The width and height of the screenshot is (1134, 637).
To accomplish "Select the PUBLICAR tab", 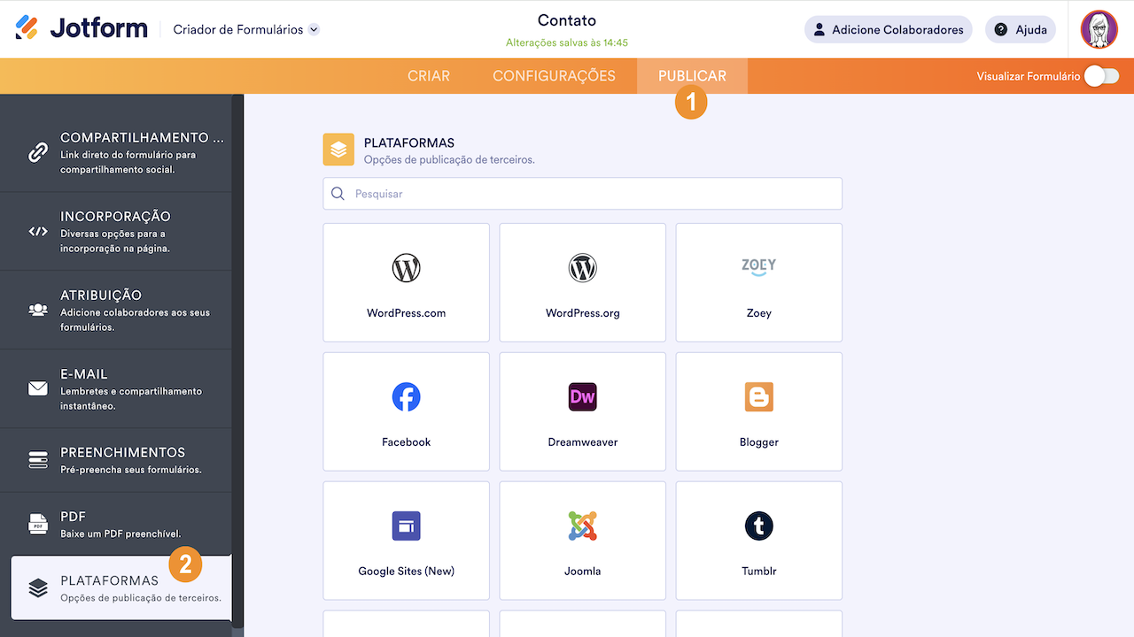I will point(692,76).
